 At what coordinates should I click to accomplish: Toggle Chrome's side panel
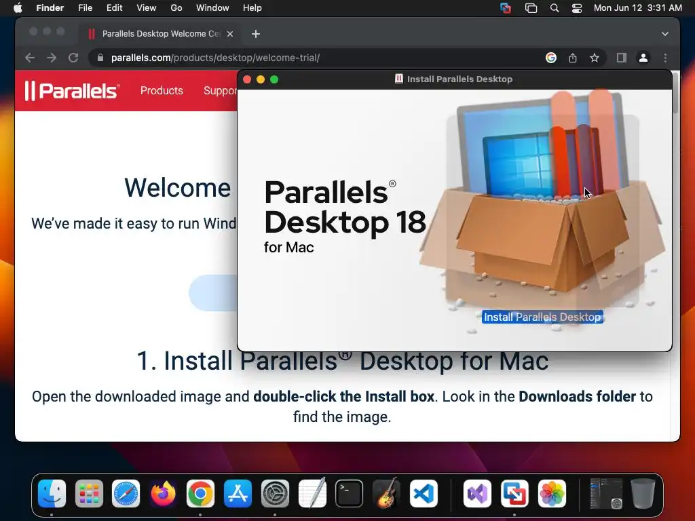(622, 58)
